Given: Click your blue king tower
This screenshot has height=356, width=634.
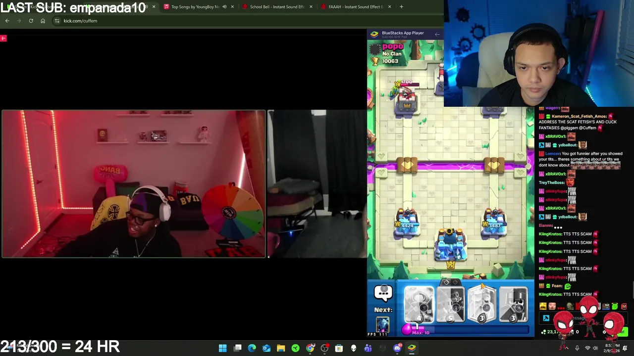Looking at the screenshot, I should click(450, 246).
